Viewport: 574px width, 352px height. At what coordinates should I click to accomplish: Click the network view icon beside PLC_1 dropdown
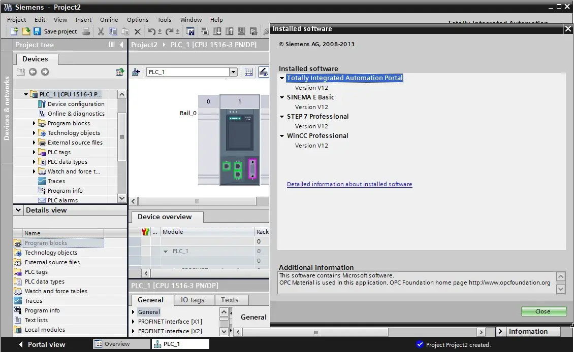[x=136, y=72]
